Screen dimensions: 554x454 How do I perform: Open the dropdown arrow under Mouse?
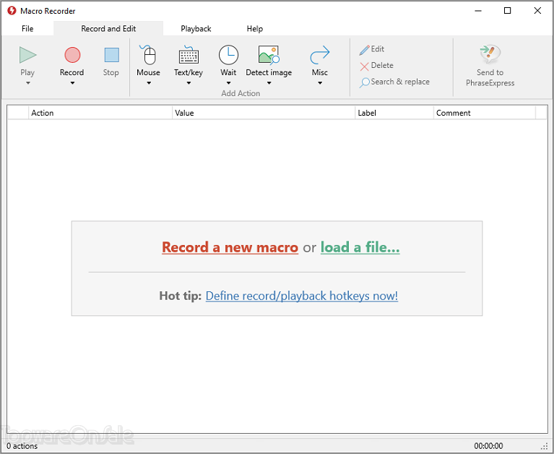pos(149,83)
